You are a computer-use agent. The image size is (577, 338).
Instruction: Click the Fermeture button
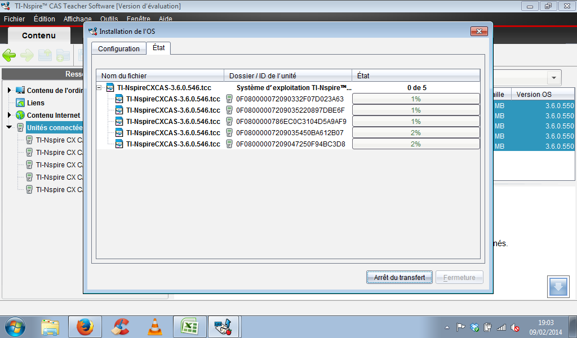pyautogui.click(x=459, y=277)
